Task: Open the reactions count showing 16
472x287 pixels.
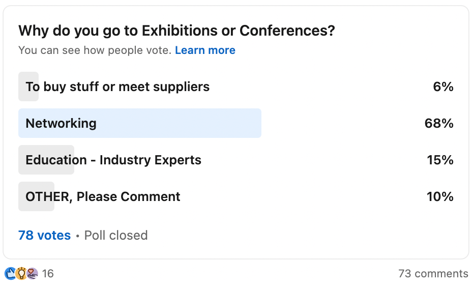Action: pyautogui.click(x=48, y=274)
